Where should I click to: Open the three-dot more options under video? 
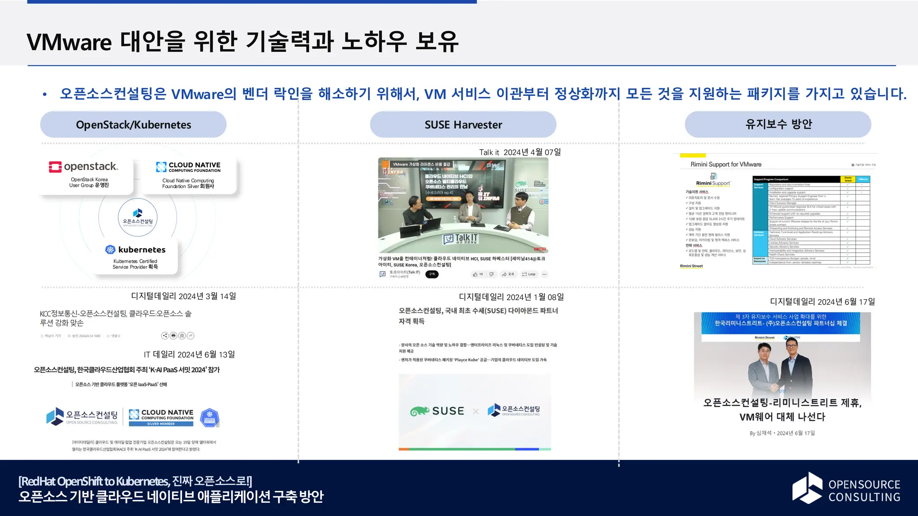[x=544, y=274]
